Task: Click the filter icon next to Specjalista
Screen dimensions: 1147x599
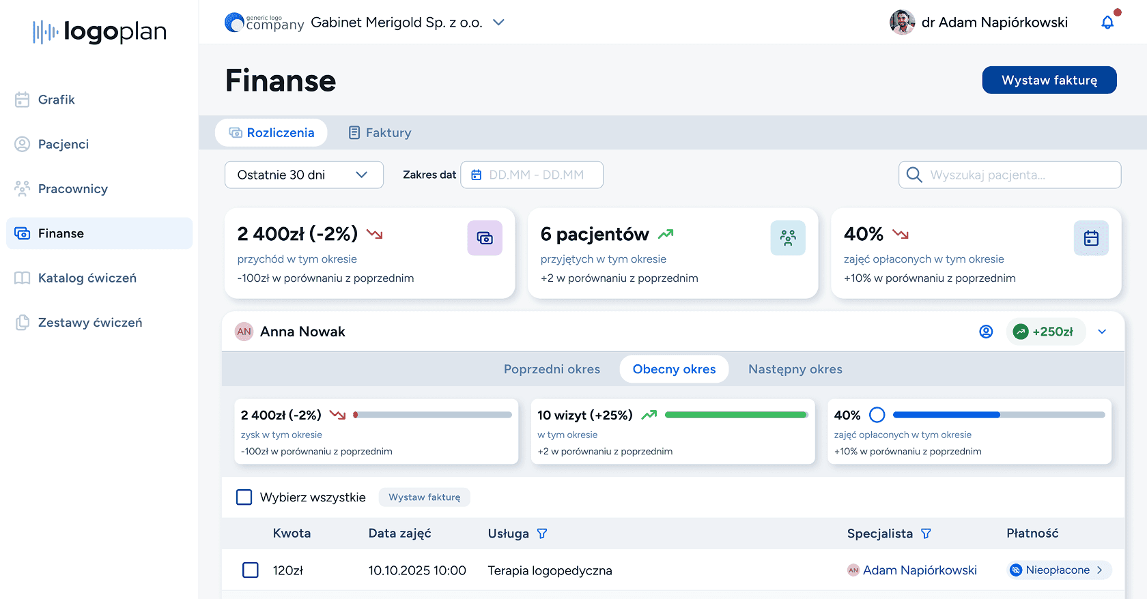Action: [x=926, y=534]
